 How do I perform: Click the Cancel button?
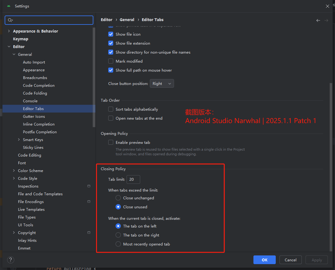(x=291, y=260)
